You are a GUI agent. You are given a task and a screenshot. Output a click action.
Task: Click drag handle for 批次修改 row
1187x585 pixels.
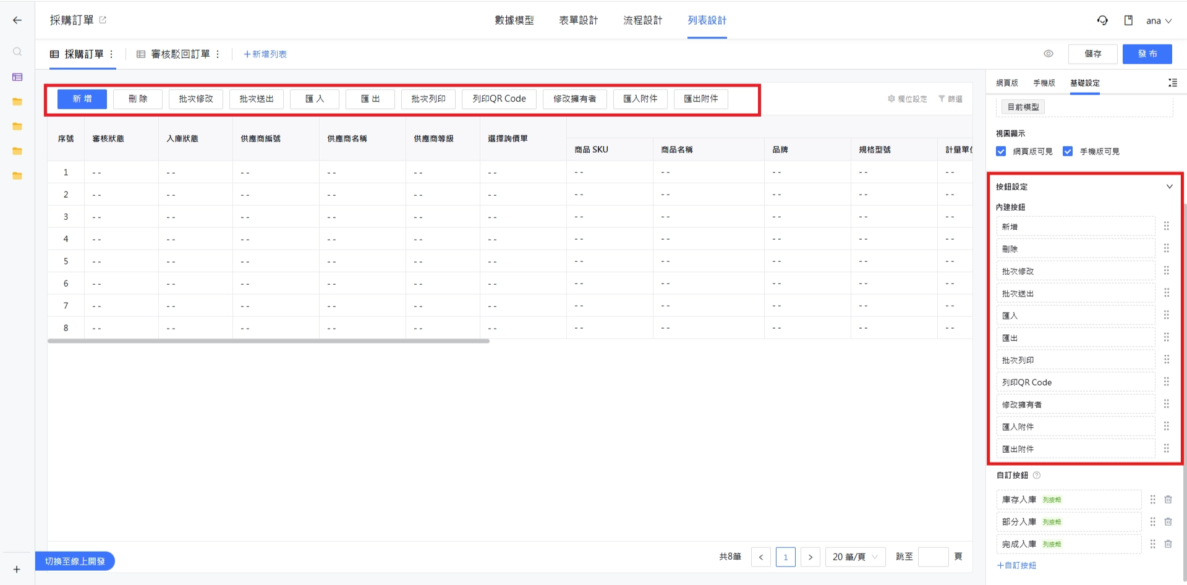1167,271
